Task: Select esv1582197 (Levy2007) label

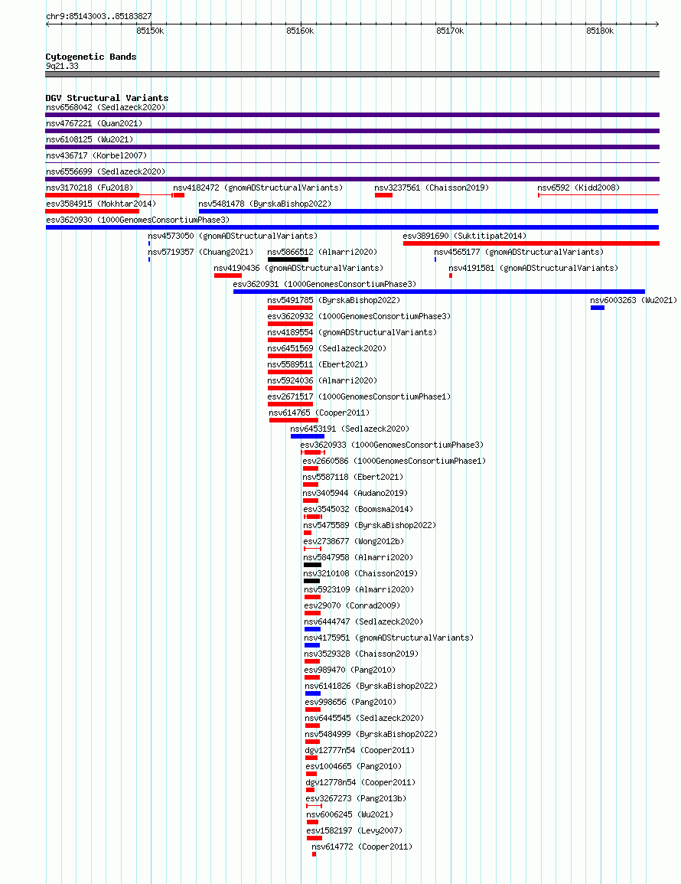Action: [x=354, y=830]
